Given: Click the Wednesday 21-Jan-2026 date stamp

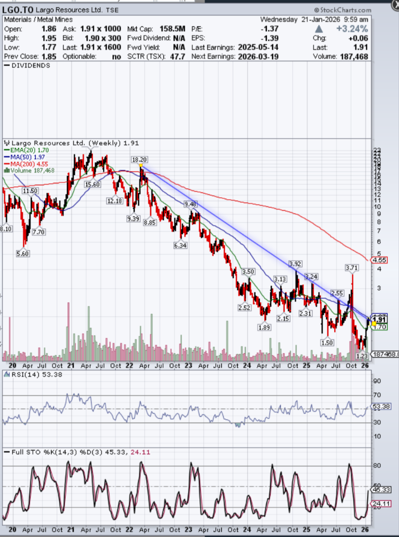Looking at the screenshot, I should [314, 19].
